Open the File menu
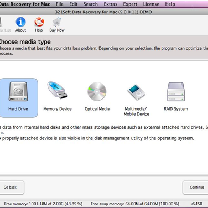Viewport: 208px width, 208px height. 60,4
